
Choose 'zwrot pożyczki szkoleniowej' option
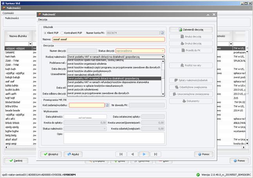pos(114,90)
